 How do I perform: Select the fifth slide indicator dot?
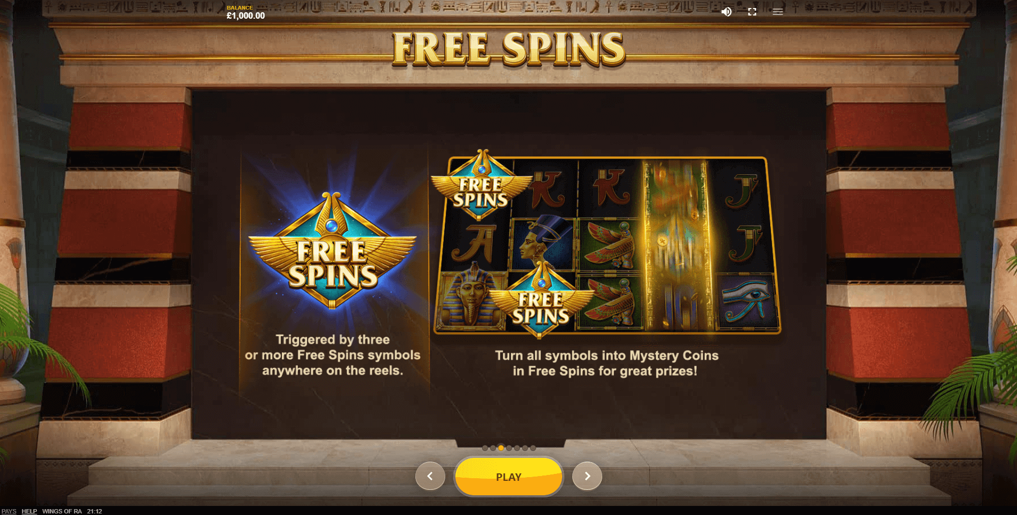coord(517,448)
